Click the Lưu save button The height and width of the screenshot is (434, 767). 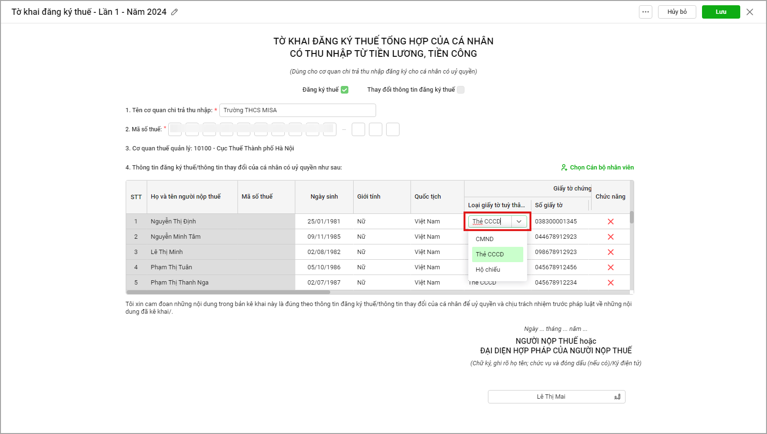721,12
